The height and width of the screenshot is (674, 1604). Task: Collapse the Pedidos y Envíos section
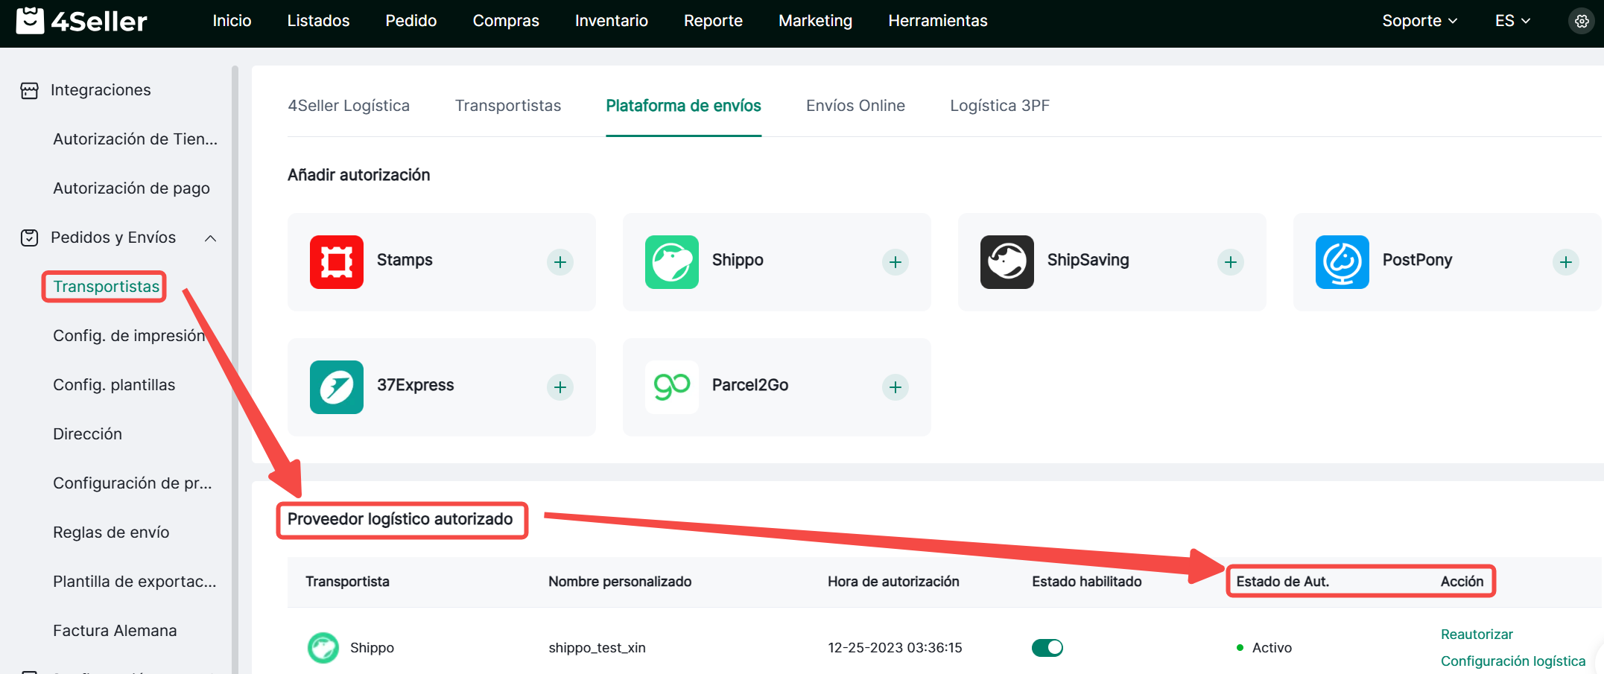pyautogui.click(x=210, y=238)
